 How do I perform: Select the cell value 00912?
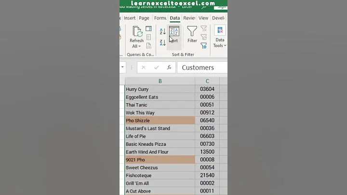pyautogui.click(x=207, y=112)
